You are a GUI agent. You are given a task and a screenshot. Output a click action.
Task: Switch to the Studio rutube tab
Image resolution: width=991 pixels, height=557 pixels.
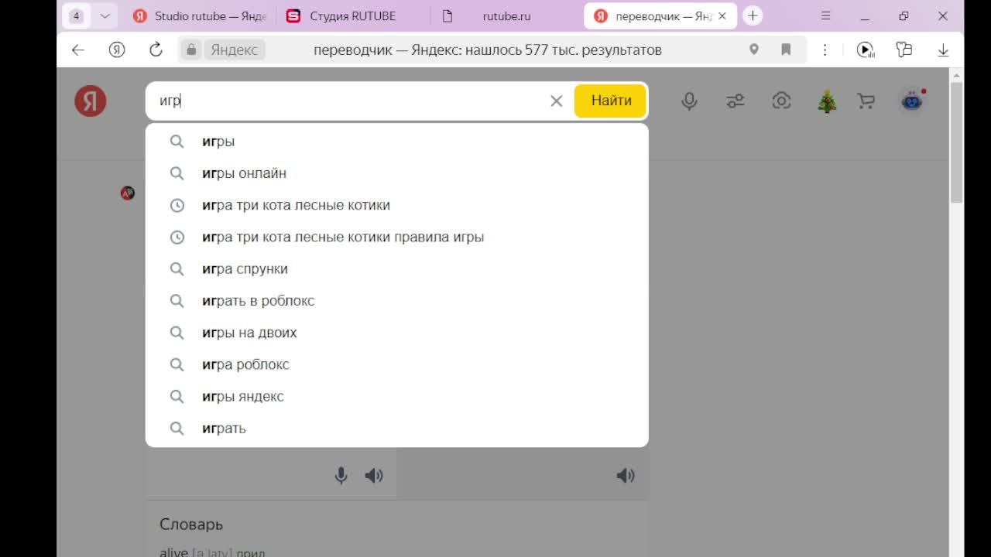pos(200,16)
